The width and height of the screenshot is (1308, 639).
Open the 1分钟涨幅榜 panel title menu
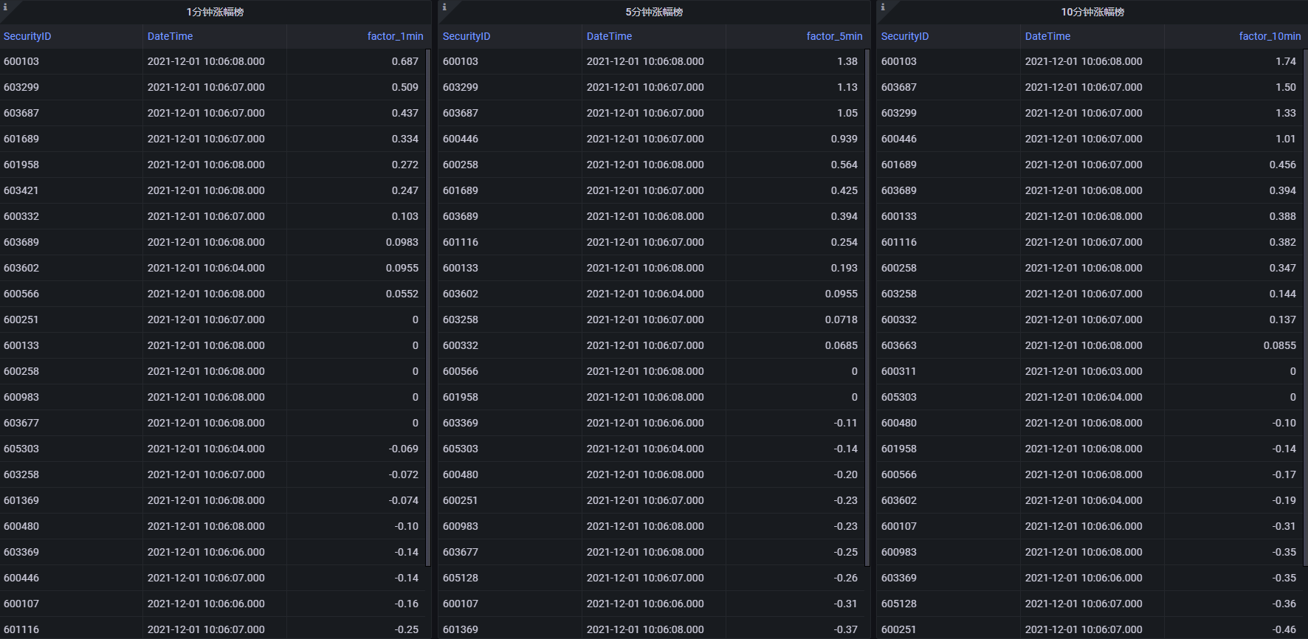pos(215,12)
